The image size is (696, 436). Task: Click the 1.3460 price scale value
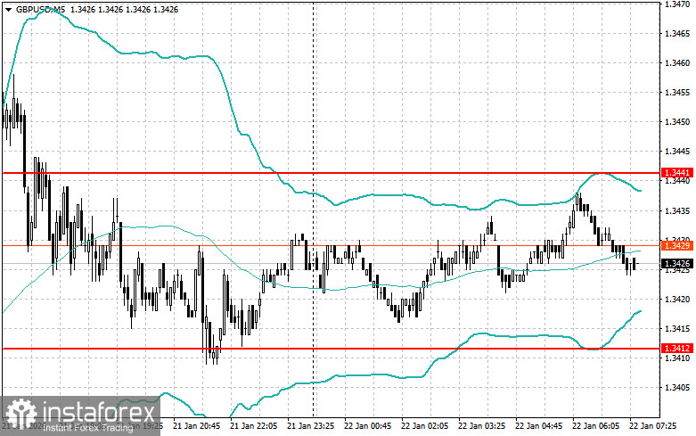677,63
